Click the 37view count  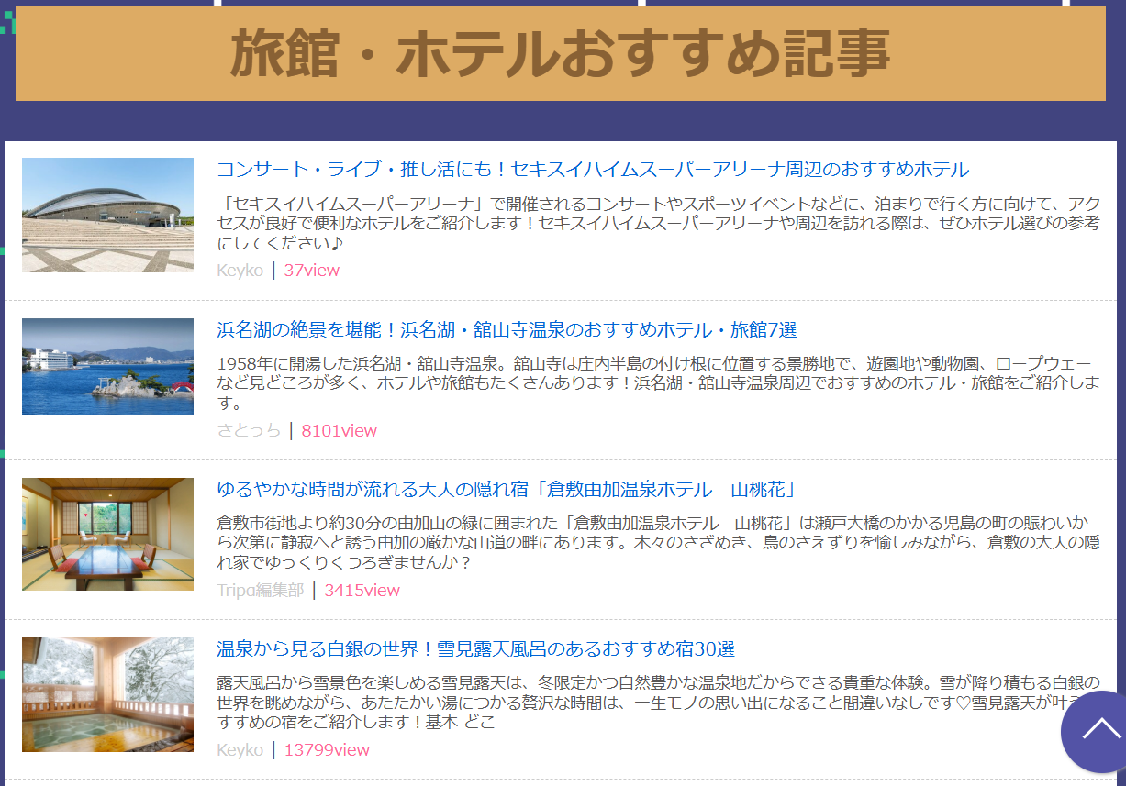[312, 271]
